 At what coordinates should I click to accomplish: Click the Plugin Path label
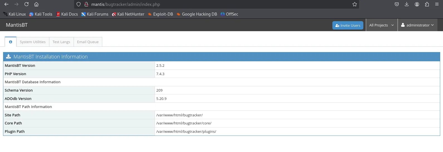click(15, 132)
